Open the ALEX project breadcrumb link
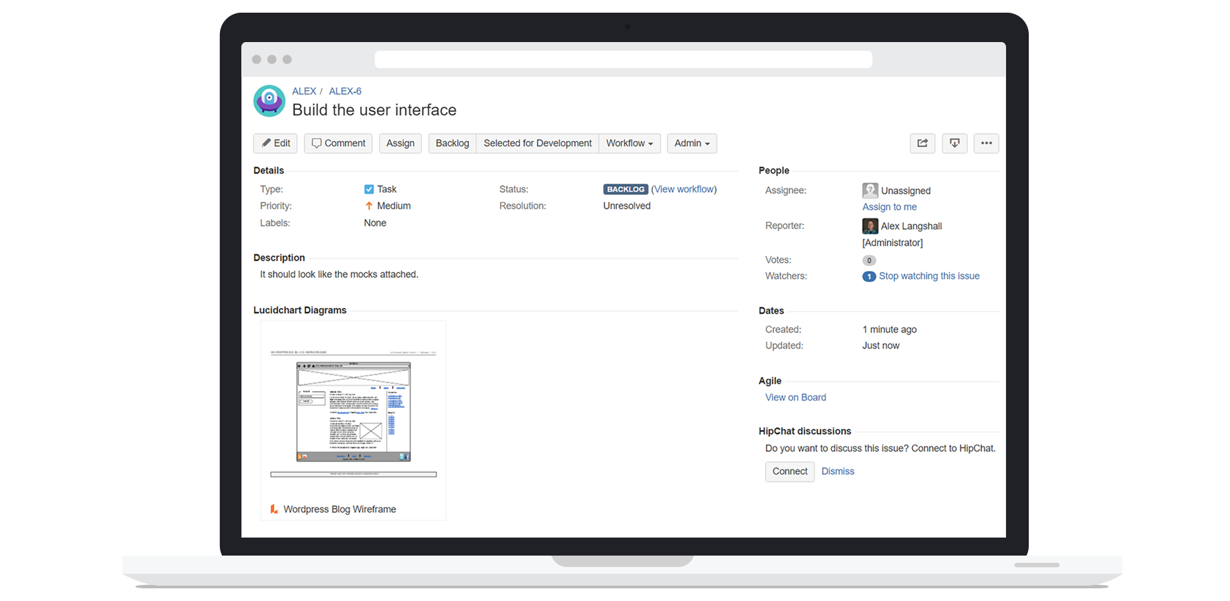1230x601 pixels. (304, 91)
